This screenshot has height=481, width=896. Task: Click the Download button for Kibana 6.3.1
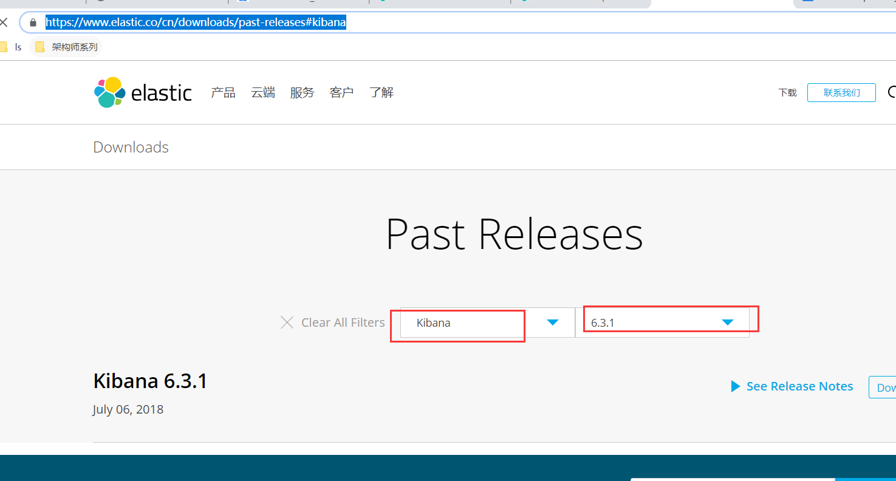click(x=883, y=387)
